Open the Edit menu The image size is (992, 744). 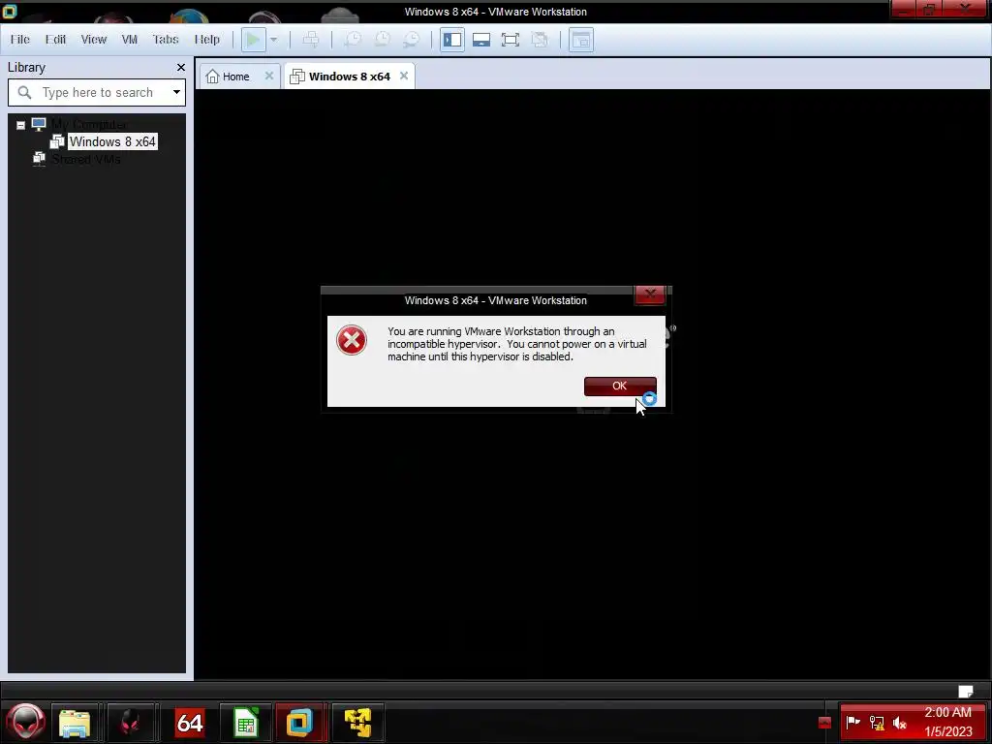[55, 39]
